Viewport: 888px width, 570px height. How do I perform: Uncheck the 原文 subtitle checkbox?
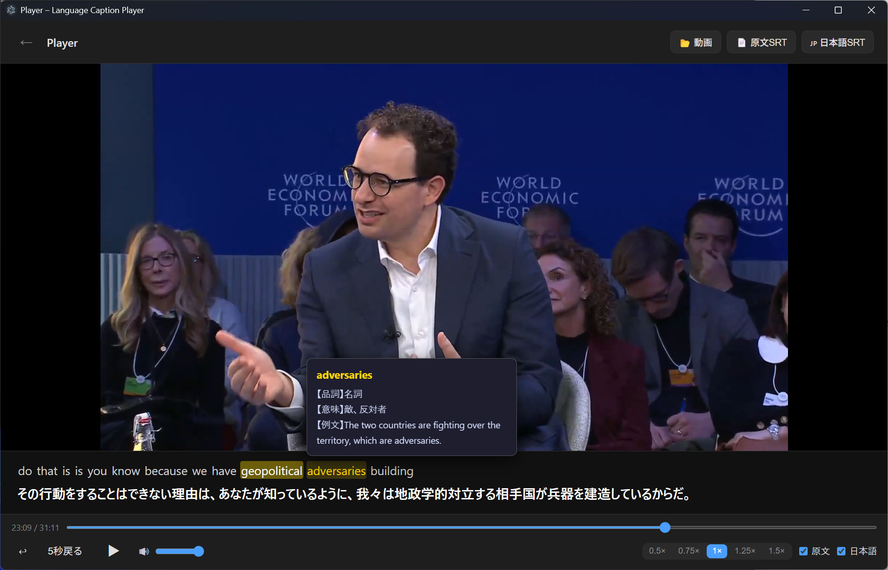pos(803,551)
